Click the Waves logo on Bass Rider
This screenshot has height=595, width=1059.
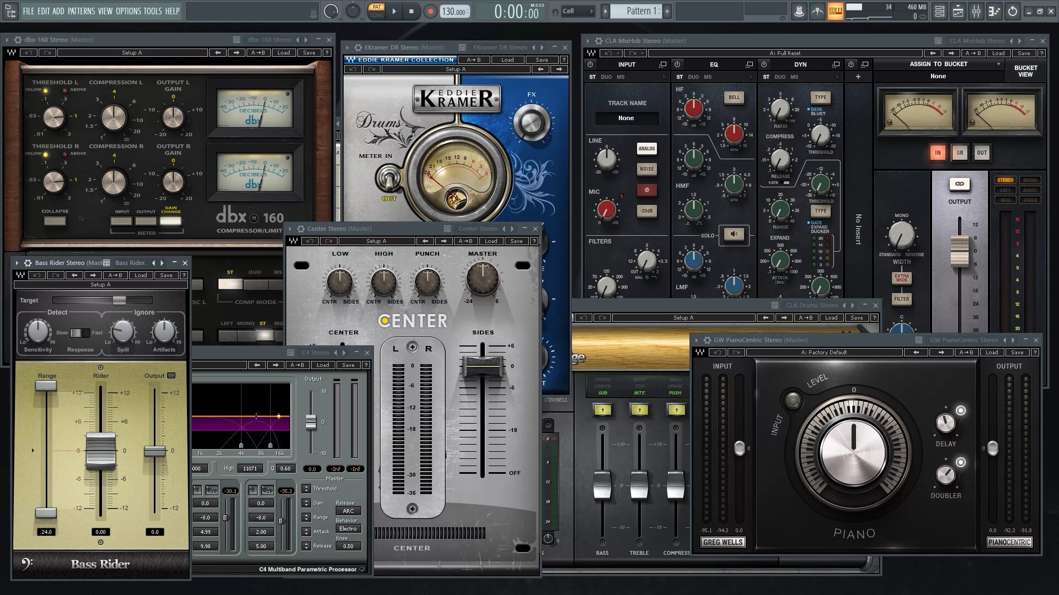click(20, 275)
